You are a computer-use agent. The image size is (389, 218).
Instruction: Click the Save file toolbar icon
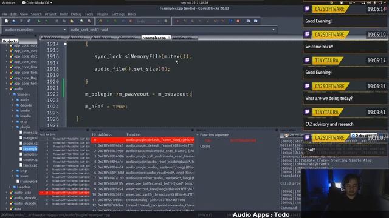point(21,21)
